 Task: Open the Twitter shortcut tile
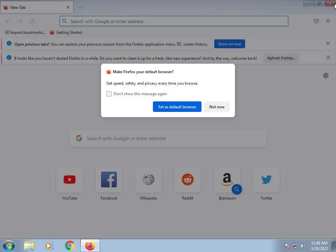[266, 179]
